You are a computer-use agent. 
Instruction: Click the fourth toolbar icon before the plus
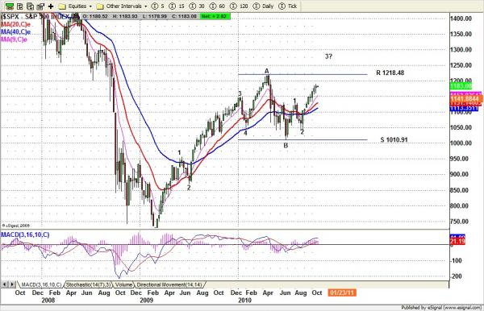[x=40, y=6]
